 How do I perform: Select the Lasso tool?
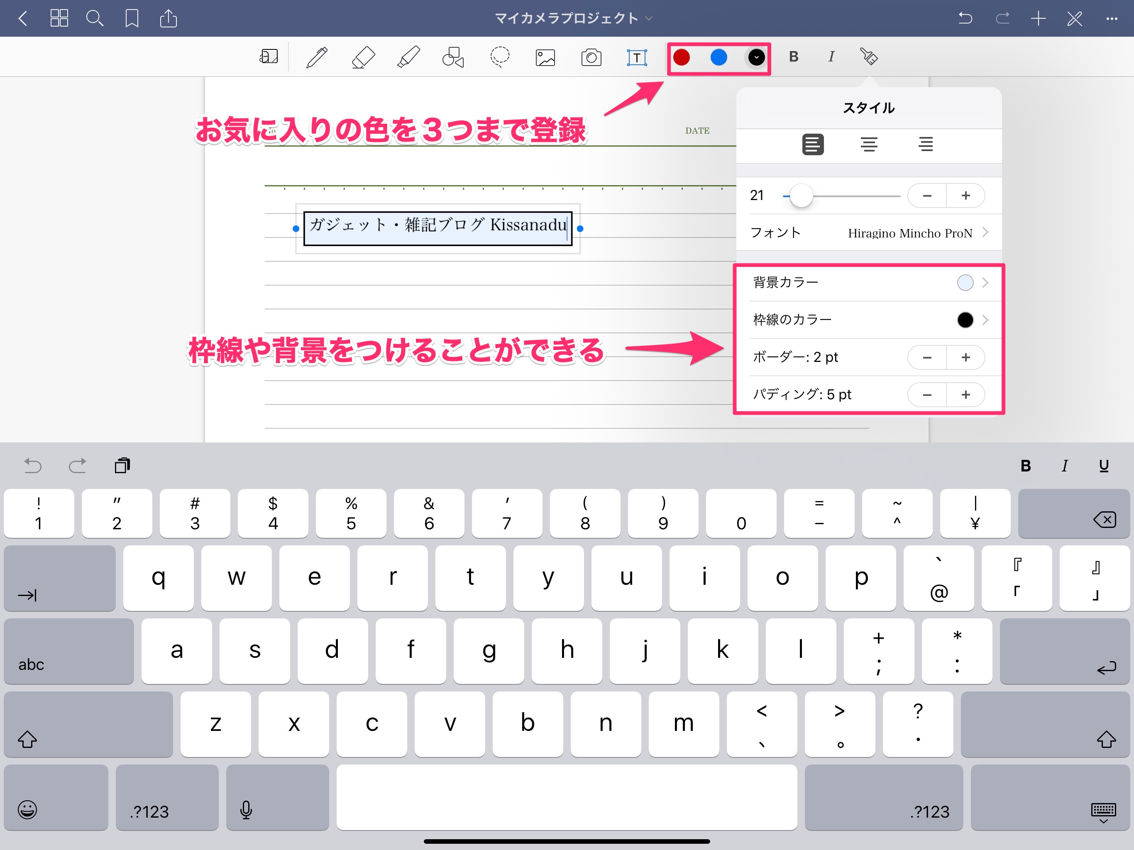(499, 57)
